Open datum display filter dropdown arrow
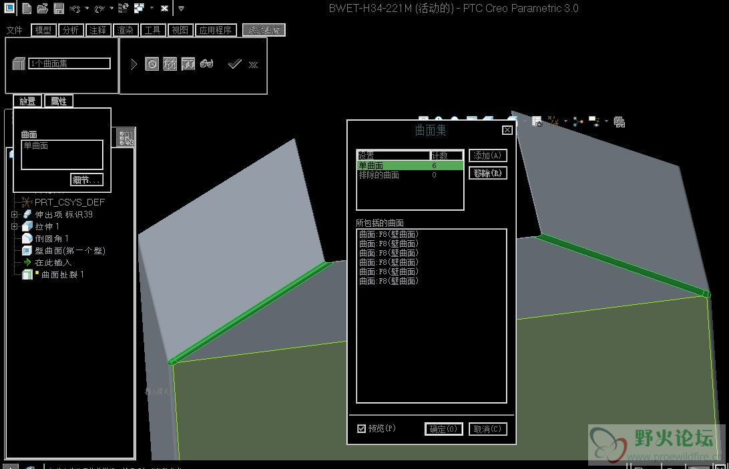Screen dimensions: 729x469 (565, 121)
